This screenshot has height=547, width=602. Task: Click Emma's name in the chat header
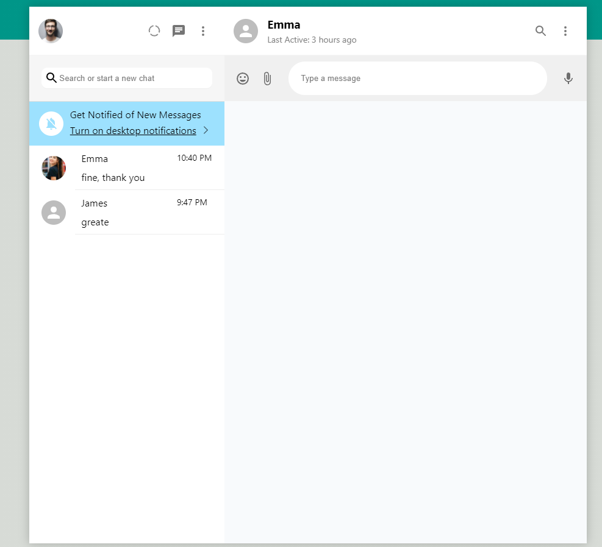(x=284, y=25)
